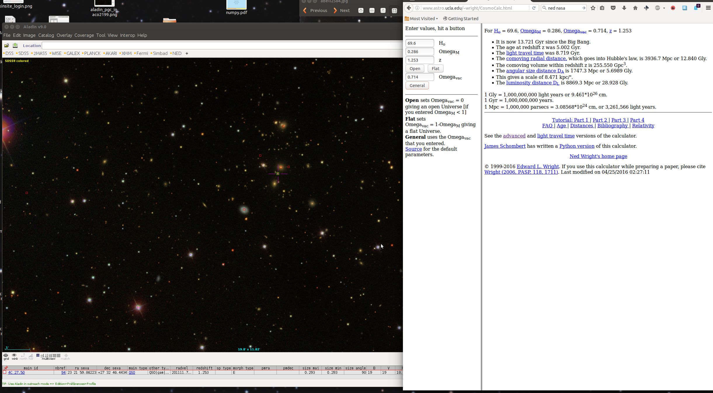Image resolution: width=713 pixels, height=393 pixels.
Task: Open the aladin_pgc_in_aco2199.png desktop file
Action: [105, 8]
